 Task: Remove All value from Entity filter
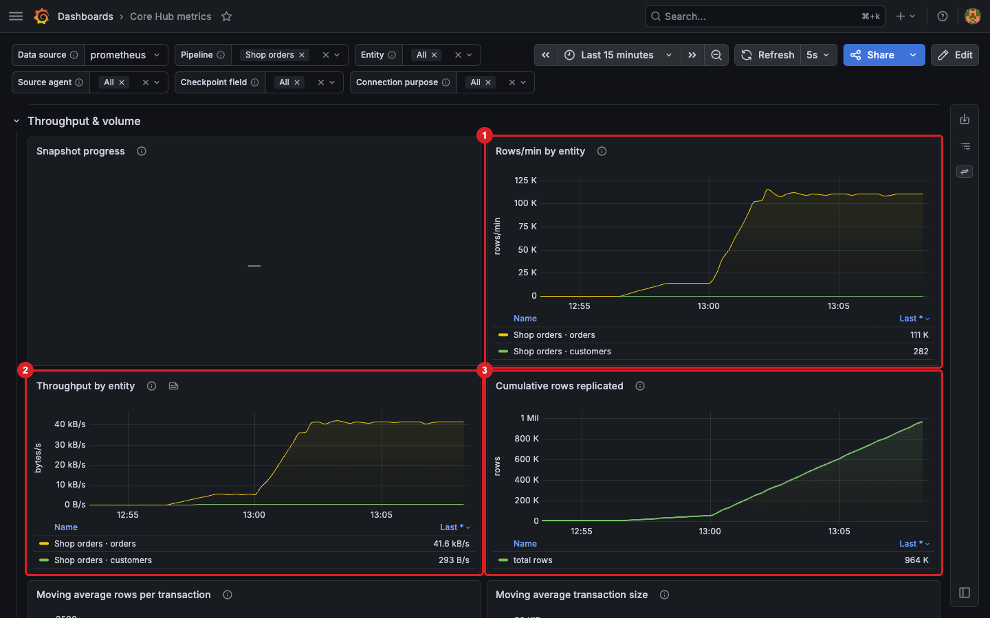pos(434,55)
